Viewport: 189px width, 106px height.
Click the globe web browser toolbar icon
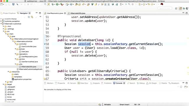point(113,4)
